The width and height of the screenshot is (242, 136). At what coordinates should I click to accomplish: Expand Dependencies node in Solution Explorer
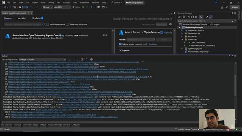(x=182, y=34)
